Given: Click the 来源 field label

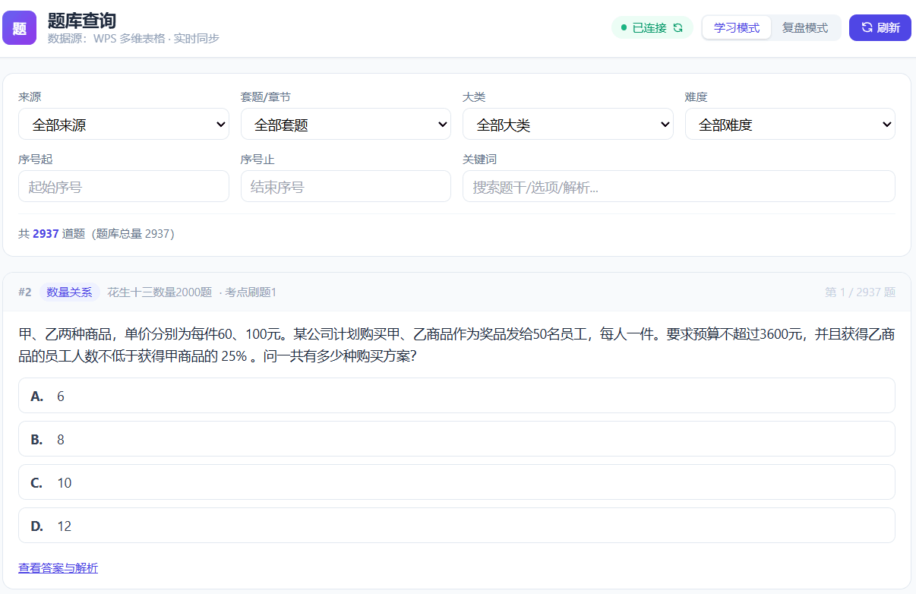Looking at the screenshot, I should point(30,97).
